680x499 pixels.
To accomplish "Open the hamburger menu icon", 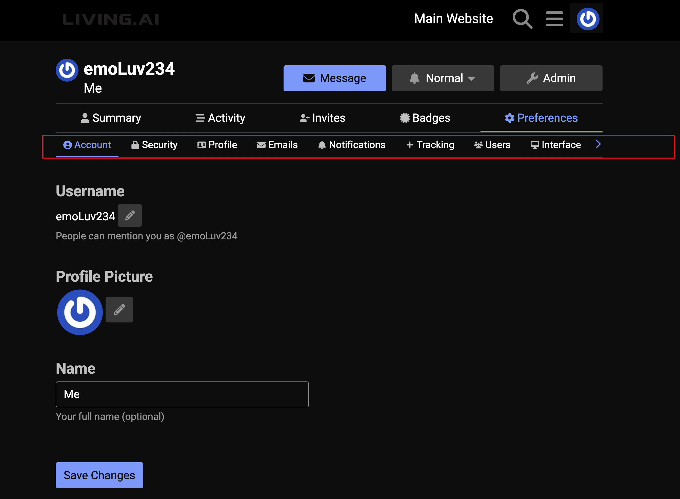I will click(554, 19).
